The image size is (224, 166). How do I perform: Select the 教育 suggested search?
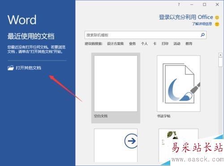189,44
